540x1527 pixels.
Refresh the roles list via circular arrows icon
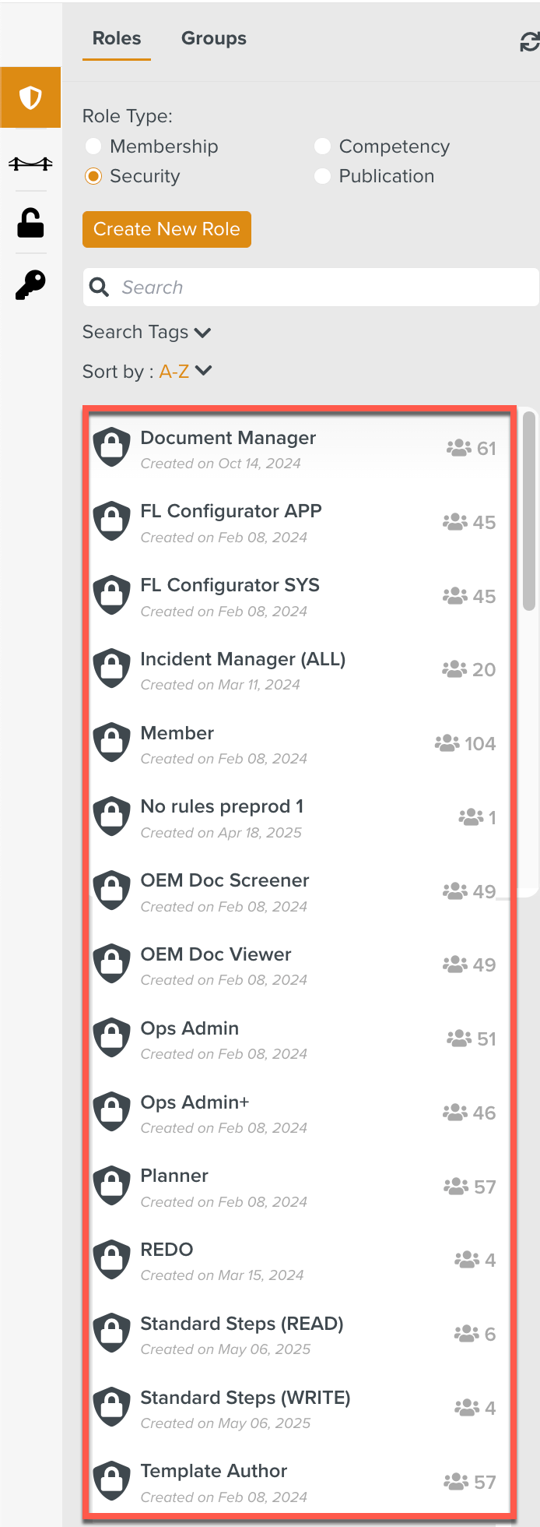(x=530, y=40)
